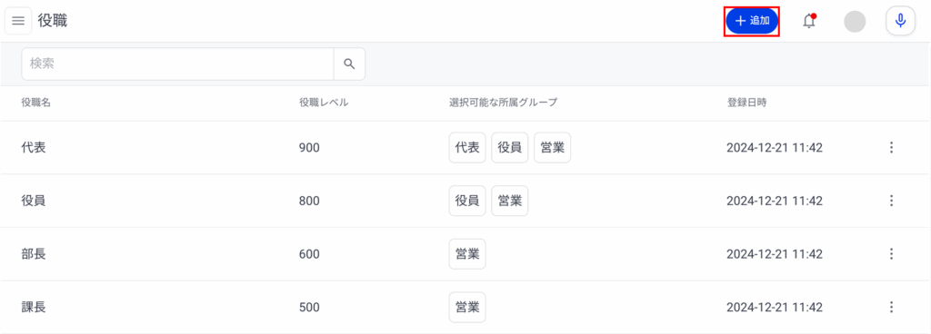Open the 部長 role row

pos(465,254)
